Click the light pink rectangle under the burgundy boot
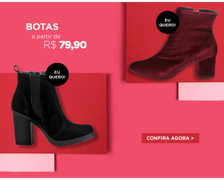 pyautogui.click(x=201, y=91)
